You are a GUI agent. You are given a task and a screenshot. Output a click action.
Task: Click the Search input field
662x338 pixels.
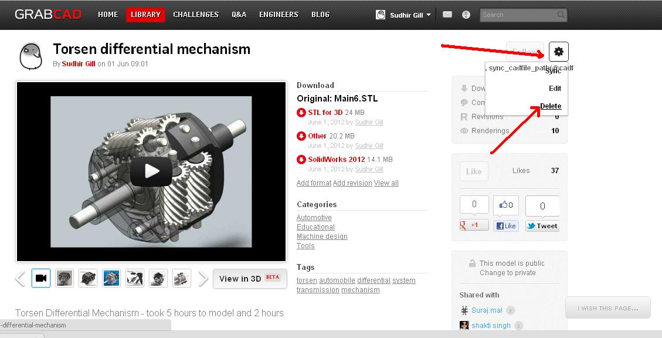(518, 15)
